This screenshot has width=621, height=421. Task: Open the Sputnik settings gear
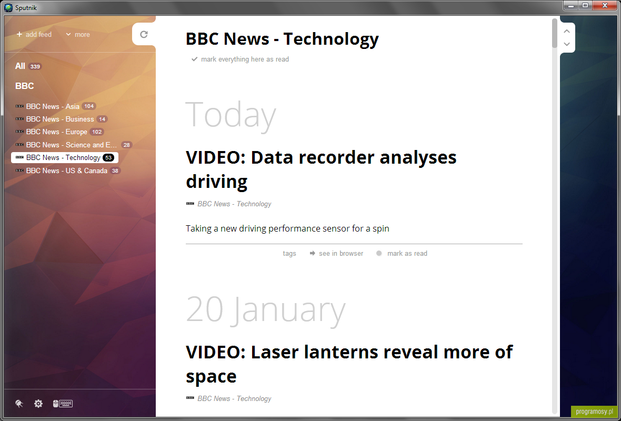pos(38,404)
